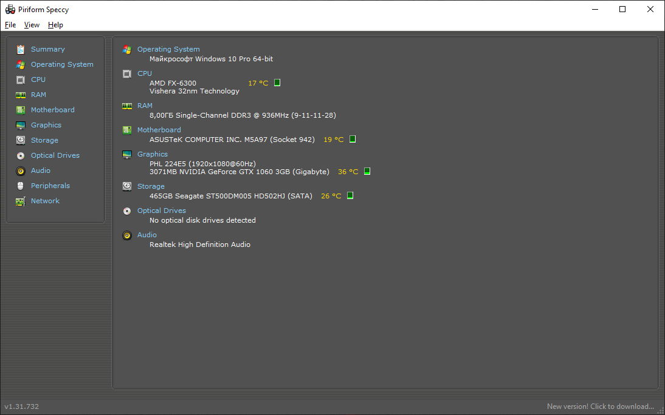Click the chip icon beside the CPU heading
Screen dimensions: 665x415
point(127,73)
